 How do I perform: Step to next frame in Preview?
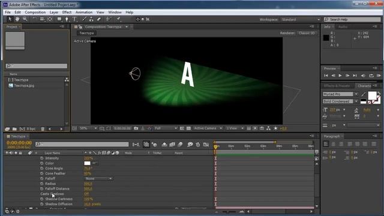pyautogui.click(x=347, y=76)
